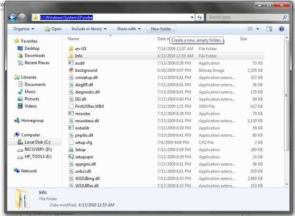Screen dimensions: 295x216
Task: Click the search magnifier icon
Action: pyautogui.click(x=285, y=17)
